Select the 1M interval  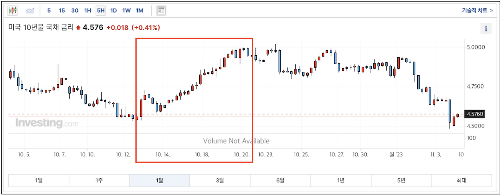point(139,11)
